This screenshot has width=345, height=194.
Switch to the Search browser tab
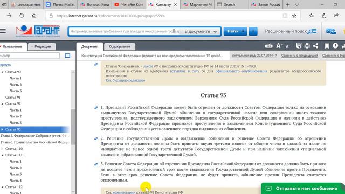pos(231,5)
